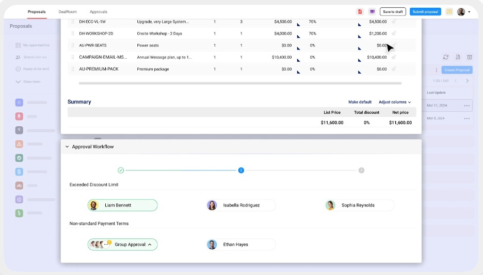Click the Create Proposal button
The width and height of the screenshot is (483, 275).
click(x=457, y=70)
